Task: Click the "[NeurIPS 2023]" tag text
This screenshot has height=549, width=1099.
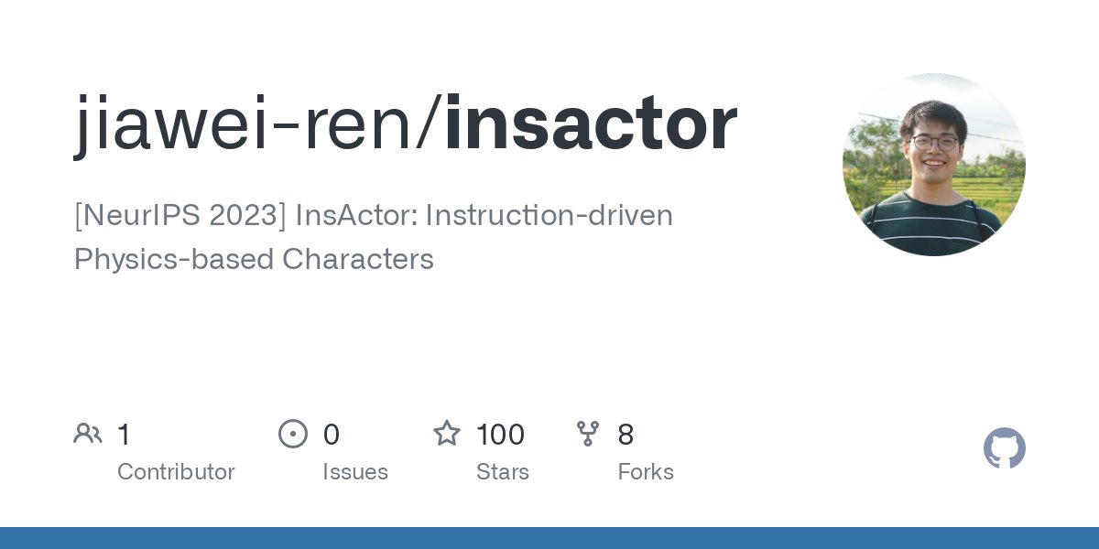Action: (180, 216)
